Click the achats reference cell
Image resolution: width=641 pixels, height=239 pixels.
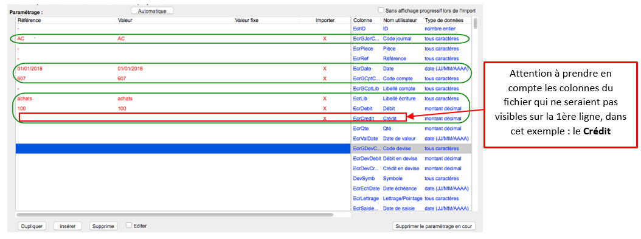tap(24, 99)
